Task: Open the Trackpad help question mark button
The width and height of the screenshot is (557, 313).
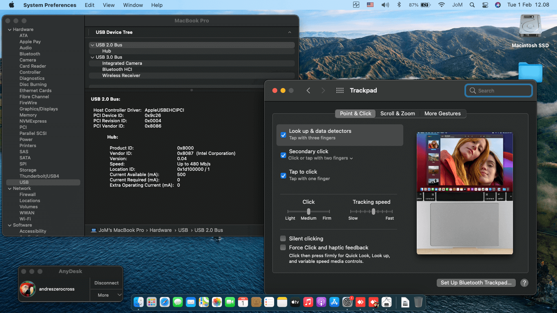Action: tap(524, 283)
